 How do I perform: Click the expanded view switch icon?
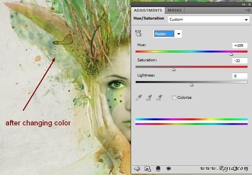[148, 168]
